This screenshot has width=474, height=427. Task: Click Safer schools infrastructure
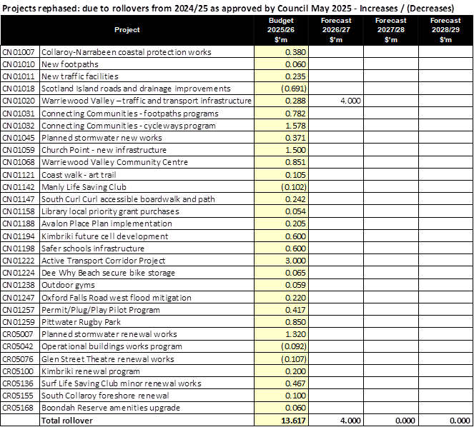(x=92, y=248)
